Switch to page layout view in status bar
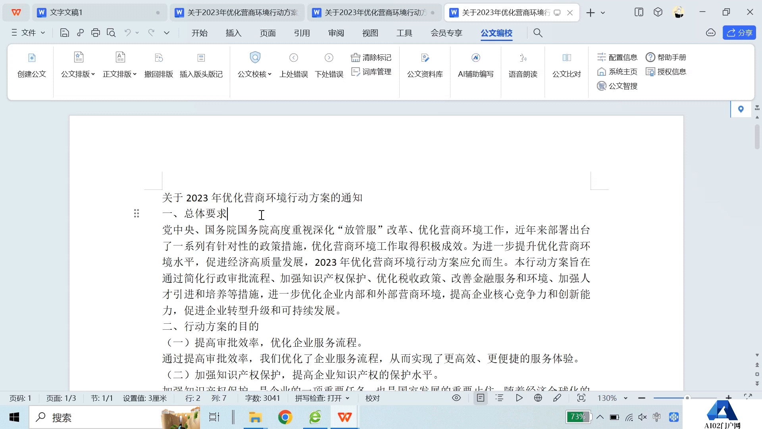 click(x=481, y=398)
